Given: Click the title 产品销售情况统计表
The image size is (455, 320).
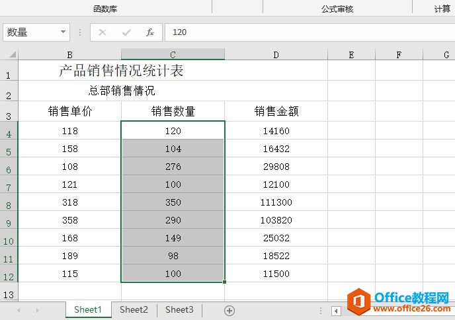Looking at the screenshot, I should [x=121, y=71].
